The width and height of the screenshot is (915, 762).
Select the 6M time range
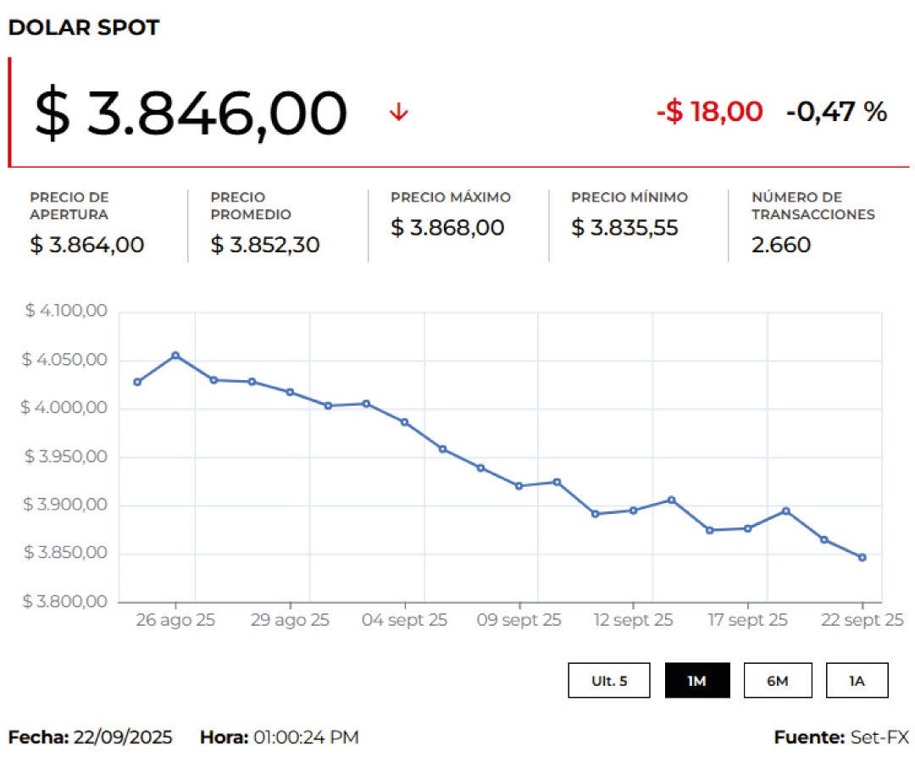coord(777,681)
